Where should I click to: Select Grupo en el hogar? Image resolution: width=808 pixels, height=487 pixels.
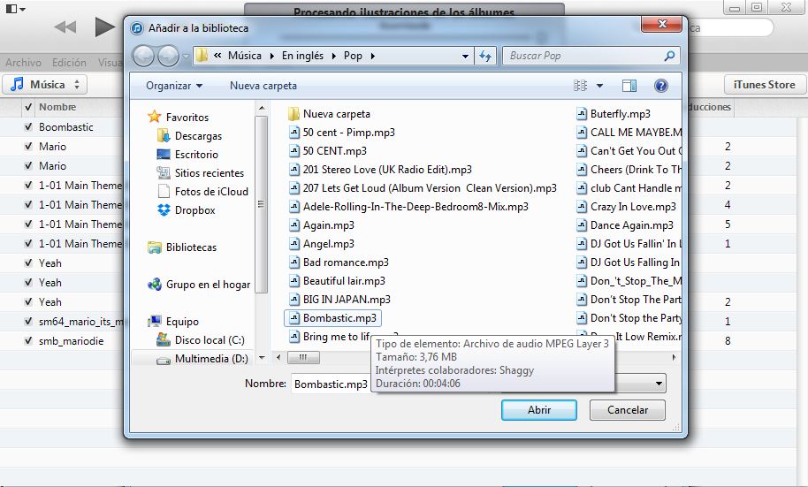click(x=208, y=285)
